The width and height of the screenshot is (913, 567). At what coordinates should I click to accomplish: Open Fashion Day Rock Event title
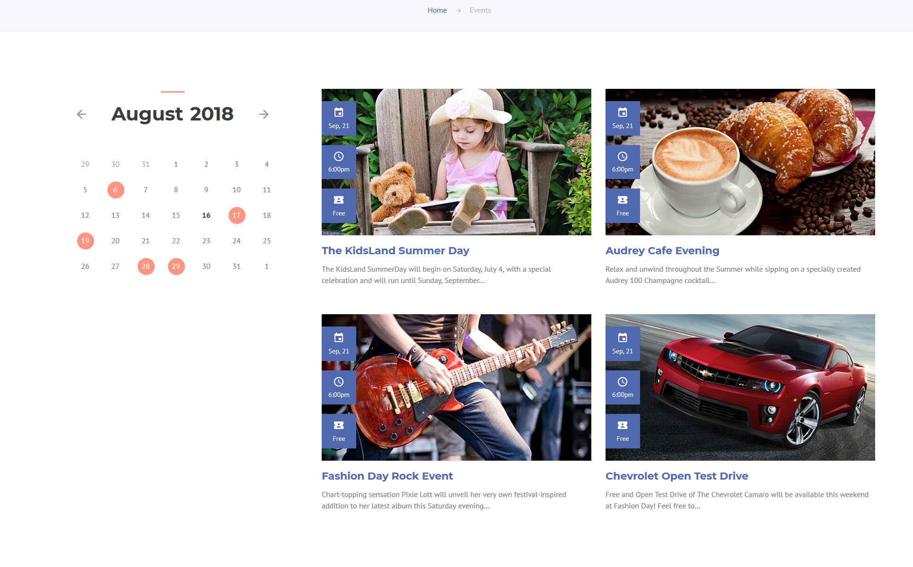[387, 476]
